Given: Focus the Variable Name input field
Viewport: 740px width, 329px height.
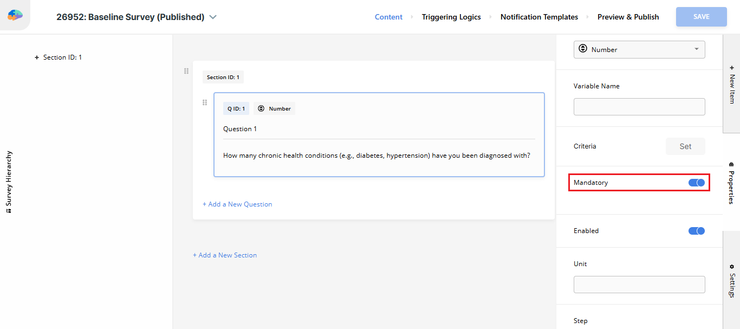Looking at the screenshot, I should [639, 107].
